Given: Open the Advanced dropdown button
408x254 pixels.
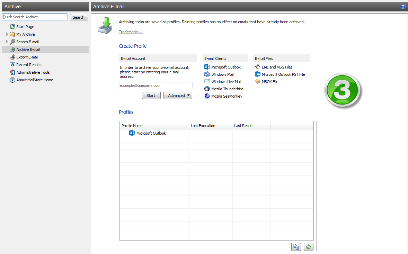Looking at the screenshot, I should (x=178, y=96).
